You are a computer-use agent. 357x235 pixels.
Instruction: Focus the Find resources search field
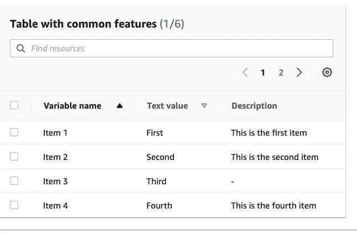(177, 49)
